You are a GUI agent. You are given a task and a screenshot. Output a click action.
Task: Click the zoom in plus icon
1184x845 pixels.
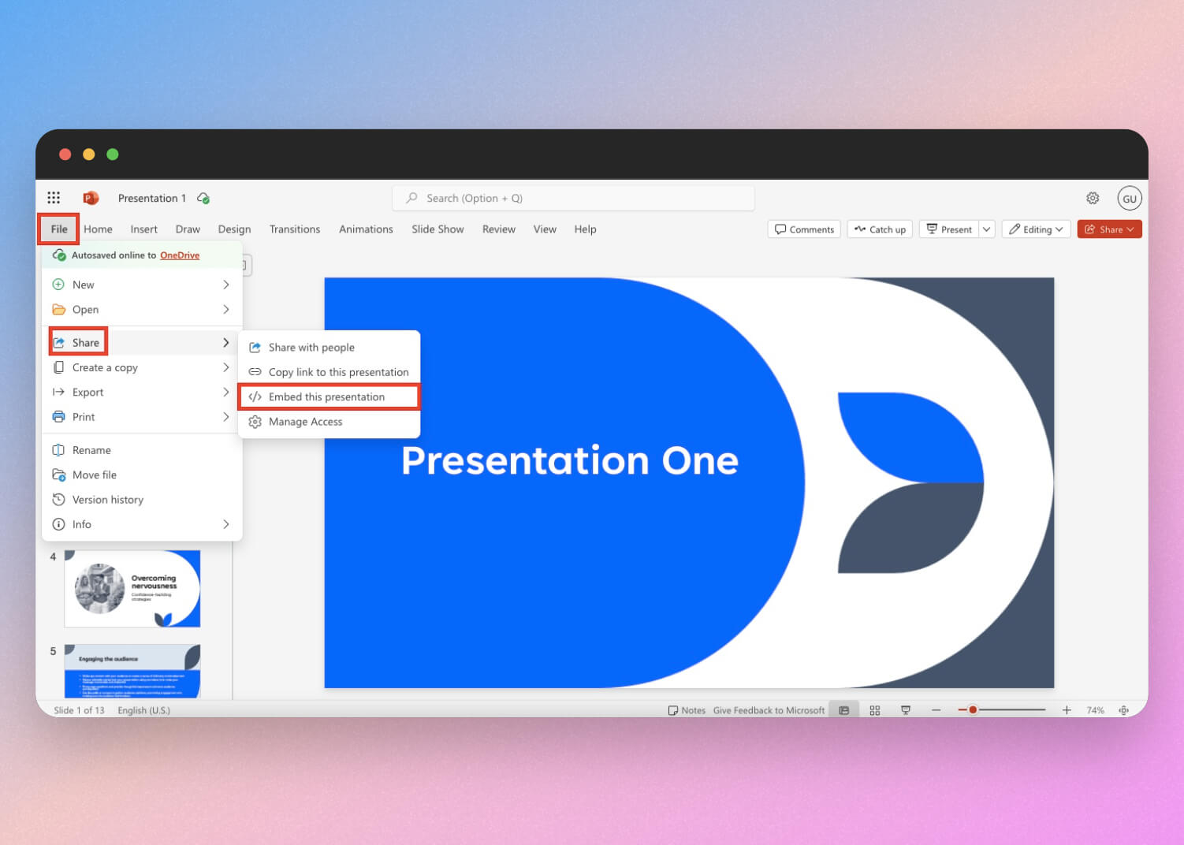tap(1067, 710)
